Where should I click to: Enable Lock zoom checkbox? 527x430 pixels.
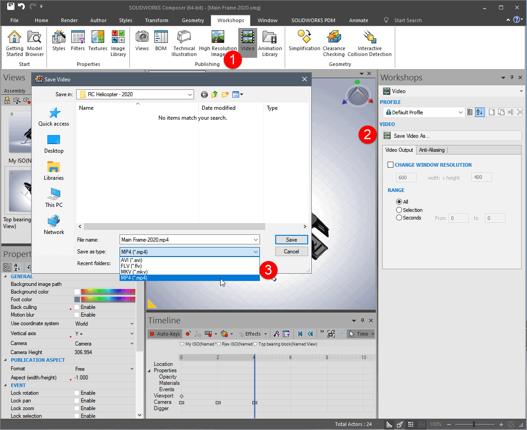click(x=77, y=408)
